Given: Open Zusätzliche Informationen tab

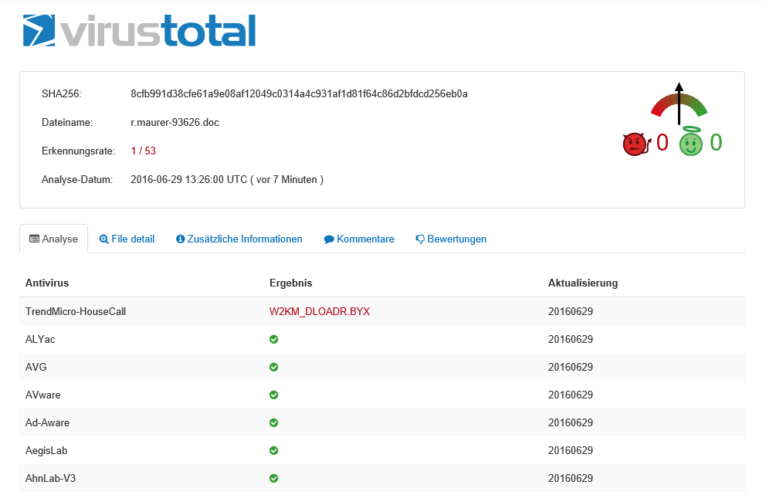Looking at the screenshot, I should [239, 239].
